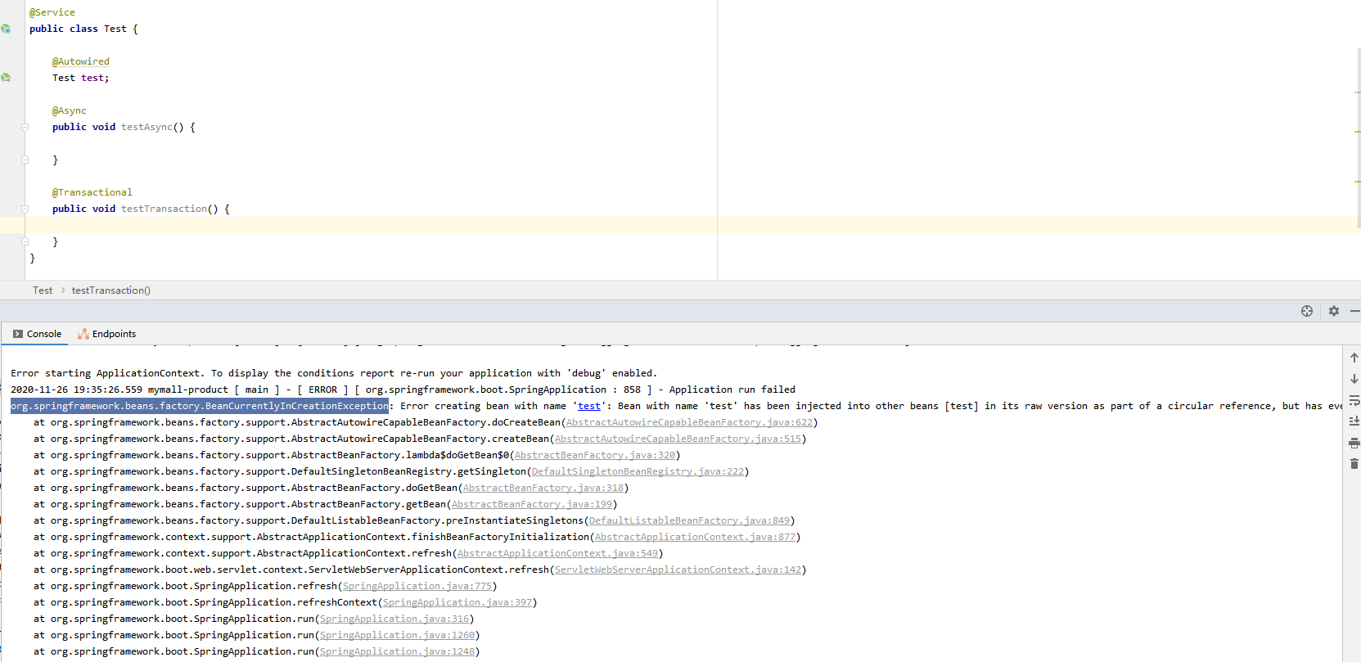Open link AbstractBeanFactory.java:199
The width and height of the screenshot is (1361, 662).
point(532,504)
